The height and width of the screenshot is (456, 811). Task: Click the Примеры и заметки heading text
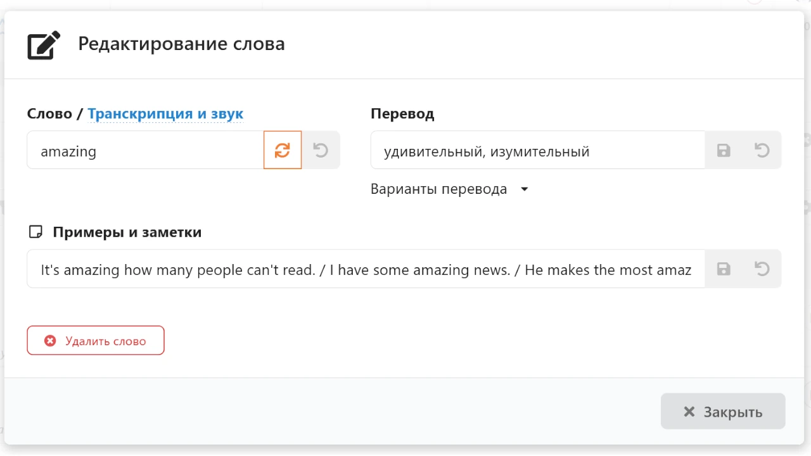click(127, 232)
